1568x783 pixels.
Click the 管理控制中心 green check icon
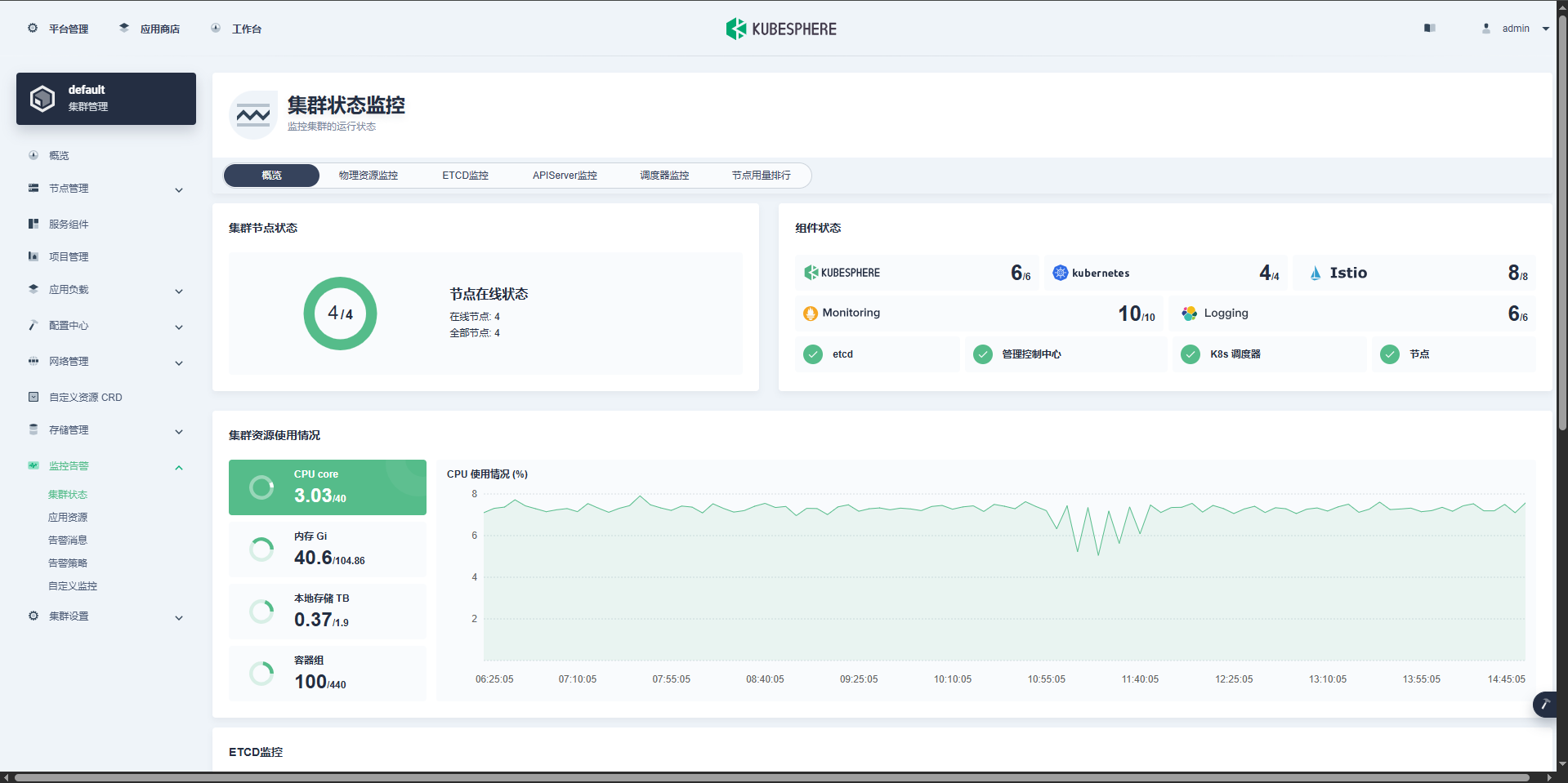coord(983,354)
